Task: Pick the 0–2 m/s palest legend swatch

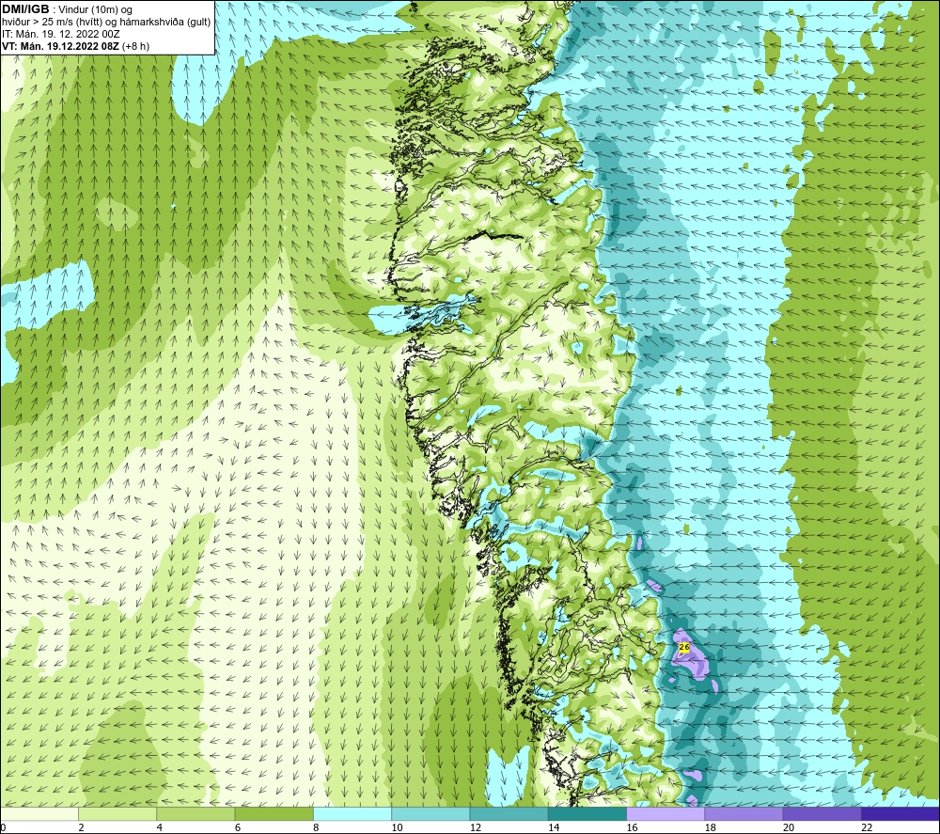Action: (39, 813)
